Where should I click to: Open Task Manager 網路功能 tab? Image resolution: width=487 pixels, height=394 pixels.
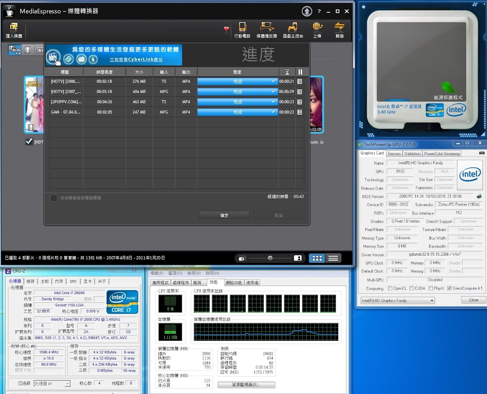tap(233, 283)
